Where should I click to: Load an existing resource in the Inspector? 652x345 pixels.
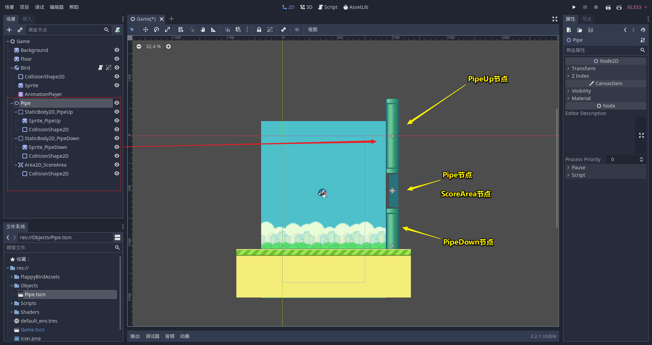coord(580,30)
